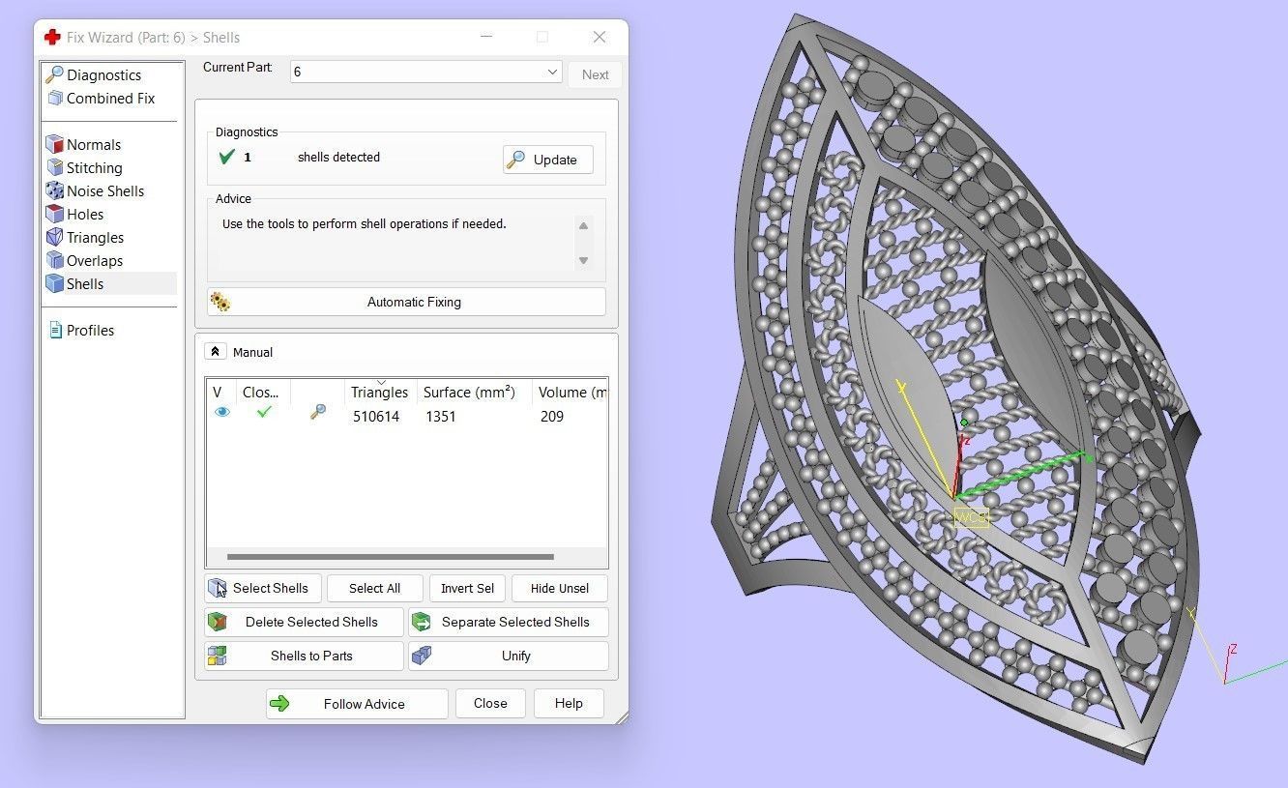Click the Shells to Parts button
This screenshot has width=1288, height=788.
304,656
